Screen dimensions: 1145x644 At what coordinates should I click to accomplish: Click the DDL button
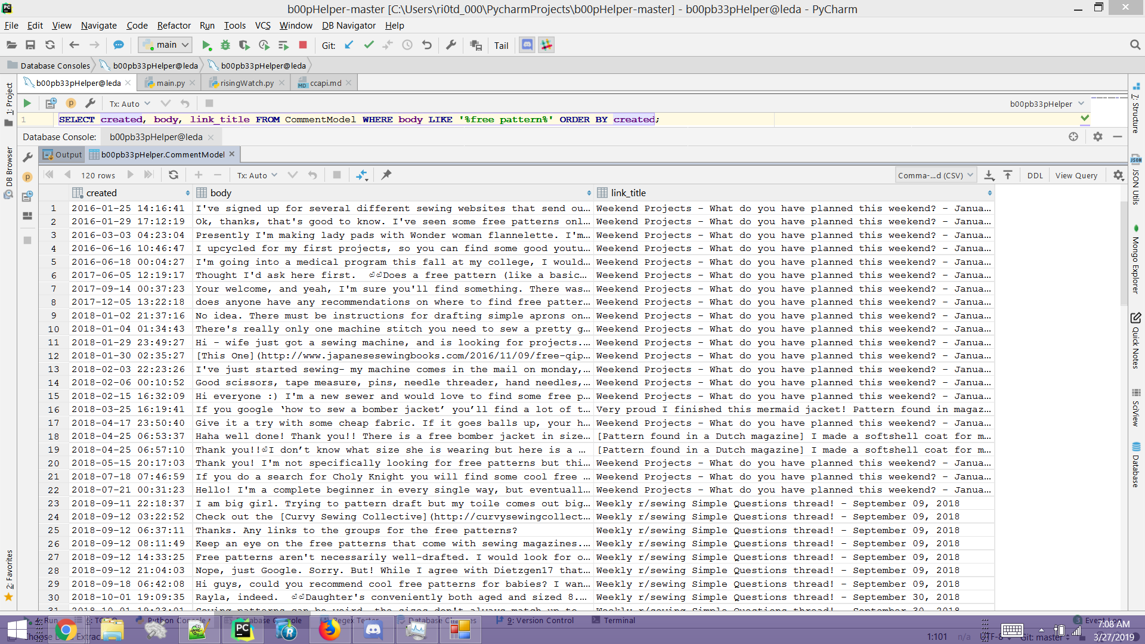tap(1035, 175)
